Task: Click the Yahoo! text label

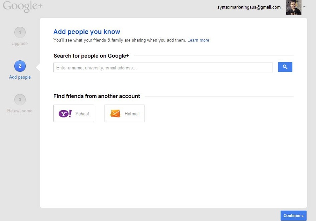Action: tap(82, 114)
